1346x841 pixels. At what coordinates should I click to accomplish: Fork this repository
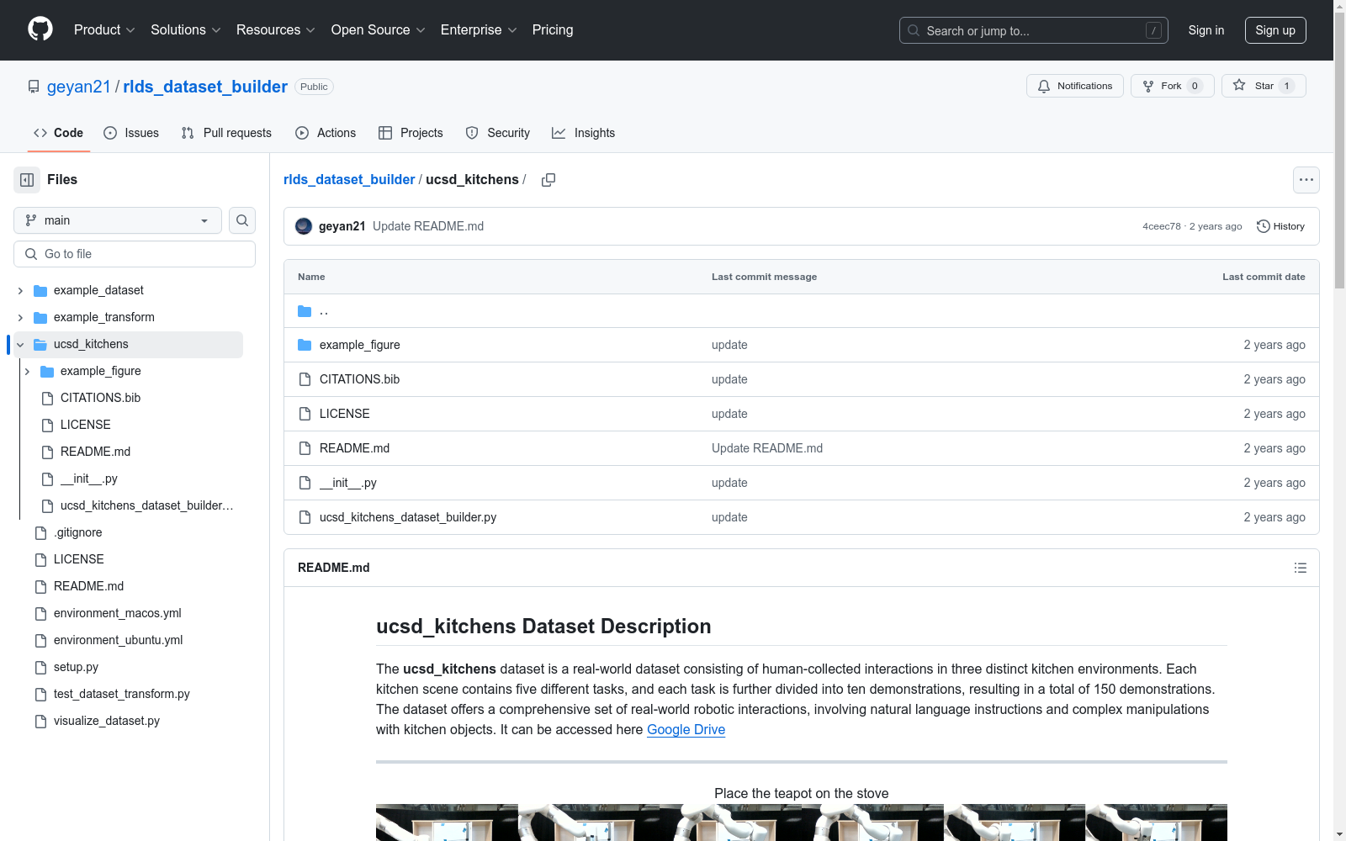(x=1172, y=86)
